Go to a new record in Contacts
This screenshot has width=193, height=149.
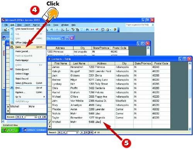91,132
